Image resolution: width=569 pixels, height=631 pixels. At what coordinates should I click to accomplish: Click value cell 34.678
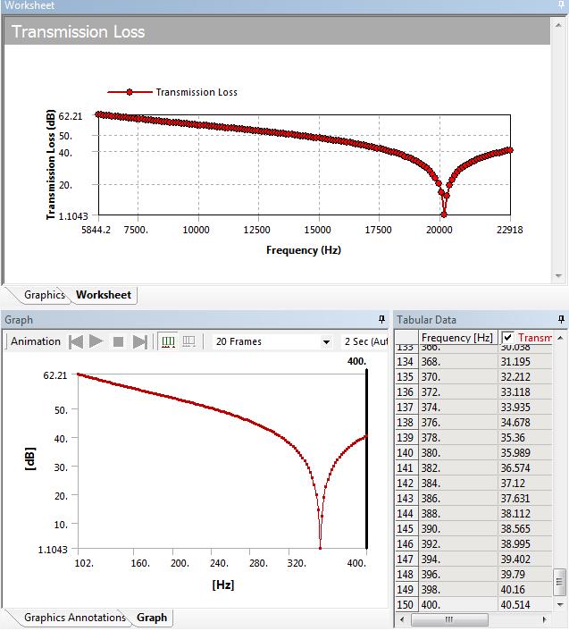(x=525, y=423)
